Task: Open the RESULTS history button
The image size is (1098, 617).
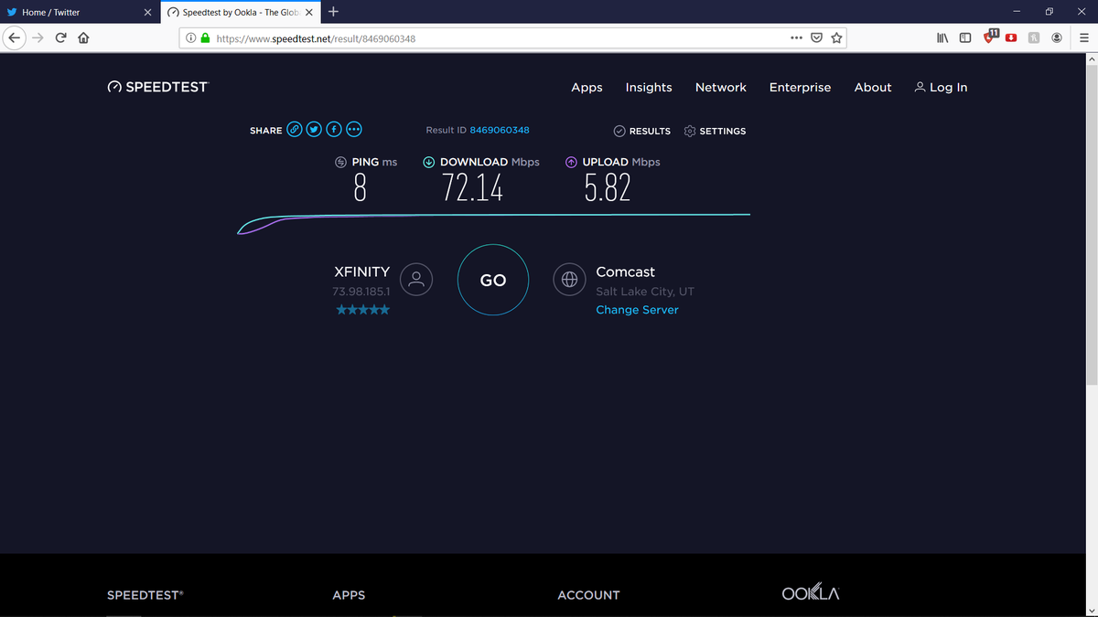Action: coord(641,131)
